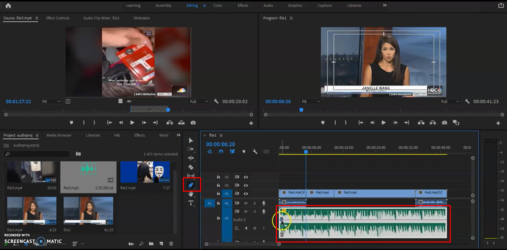Export frame from Program monitor
Viewport: 507px width, 250px height.
(x=444, y=123)
